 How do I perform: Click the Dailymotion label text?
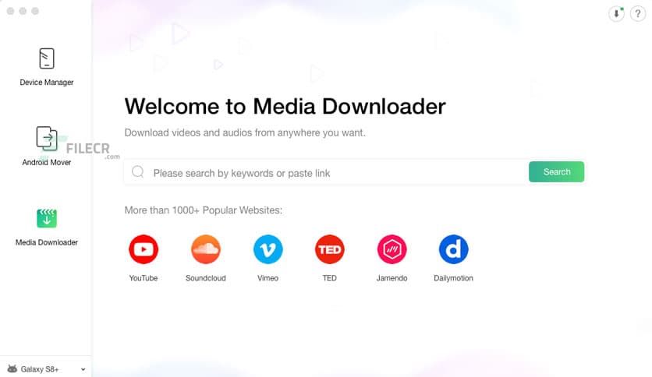tap(454, 278)
